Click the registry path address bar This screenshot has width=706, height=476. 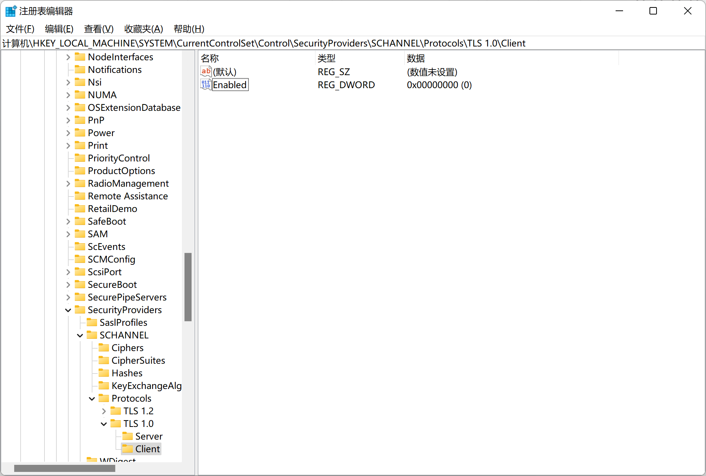click(x=260, y=43)
